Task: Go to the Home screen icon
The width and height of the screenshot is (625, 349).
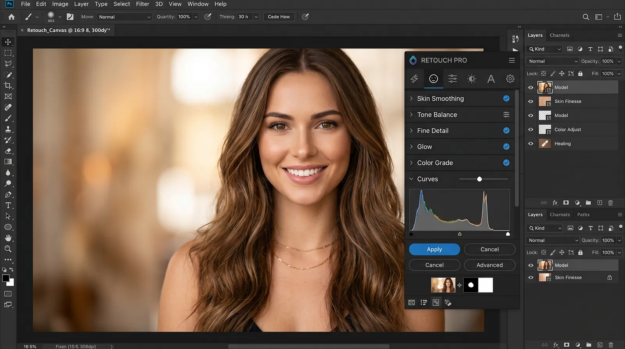Action: point(11,17)
